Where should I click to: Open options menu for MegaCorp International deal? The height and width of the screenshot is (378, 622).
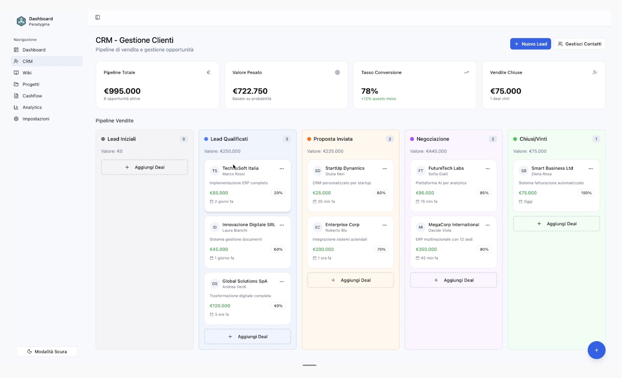(487, 225)
